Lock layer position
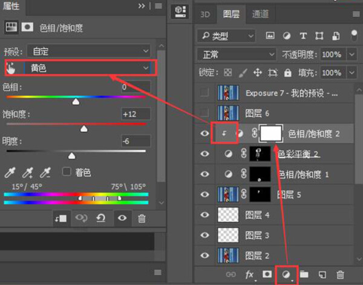Viewport: 363px width, 285px height. point(258,73)
